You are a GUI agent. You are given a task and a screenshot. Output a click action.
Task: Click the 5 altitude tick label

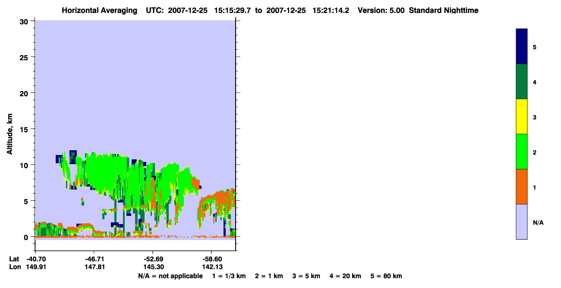pyautogui.click(x=27, y=201)
